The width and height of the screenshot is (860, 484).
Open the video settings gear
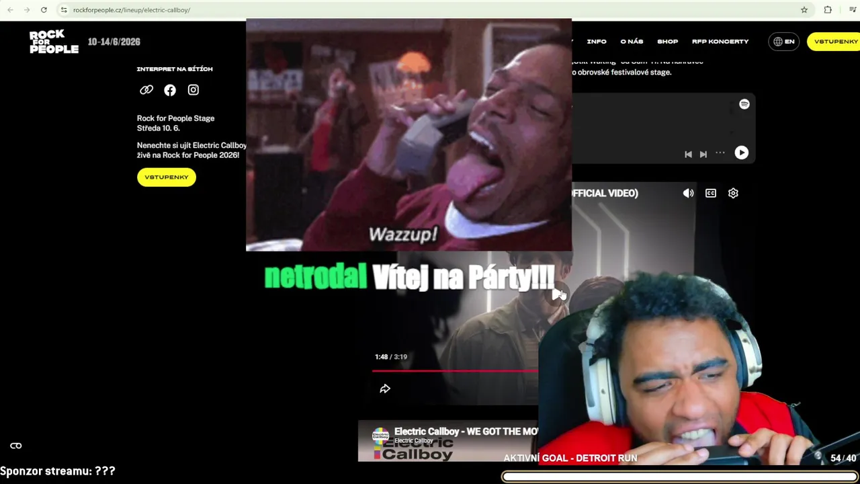tap(734, 194)
